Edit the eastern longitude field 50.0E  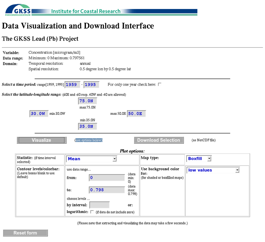click(136, 114)
